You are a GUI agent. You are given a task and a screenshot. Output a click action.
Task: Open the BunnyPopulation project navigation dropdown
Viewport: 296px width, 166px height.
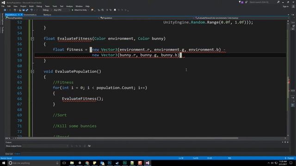(x=52, y=18)
